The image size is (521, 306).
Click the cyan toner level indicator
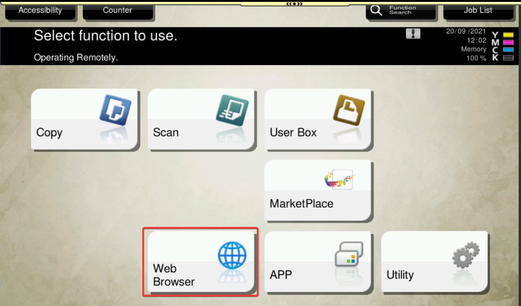point(508,50)
